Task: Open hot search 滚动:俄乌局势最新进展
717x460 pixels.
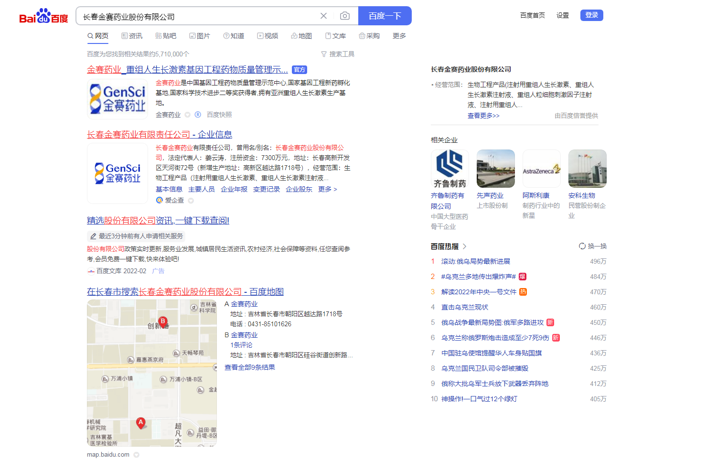Action: (476, 261)
